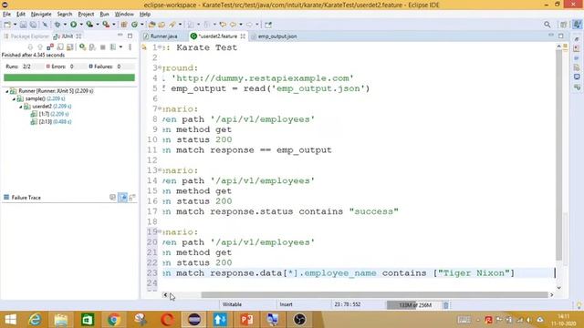Click the Previous Failure arrow in JUnit

point(40,47)
